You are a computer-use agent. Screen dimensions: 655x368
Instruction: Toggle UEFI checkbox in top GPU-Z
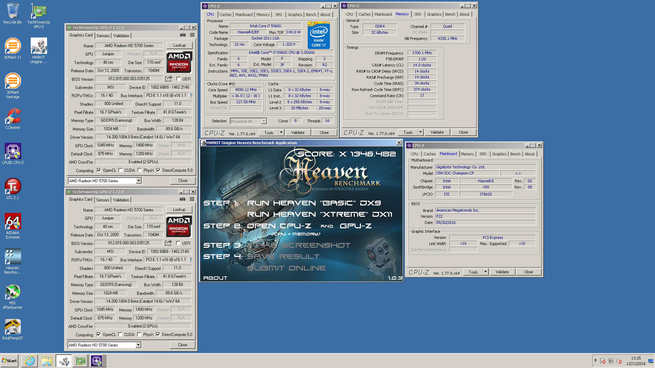click(178, 79)
